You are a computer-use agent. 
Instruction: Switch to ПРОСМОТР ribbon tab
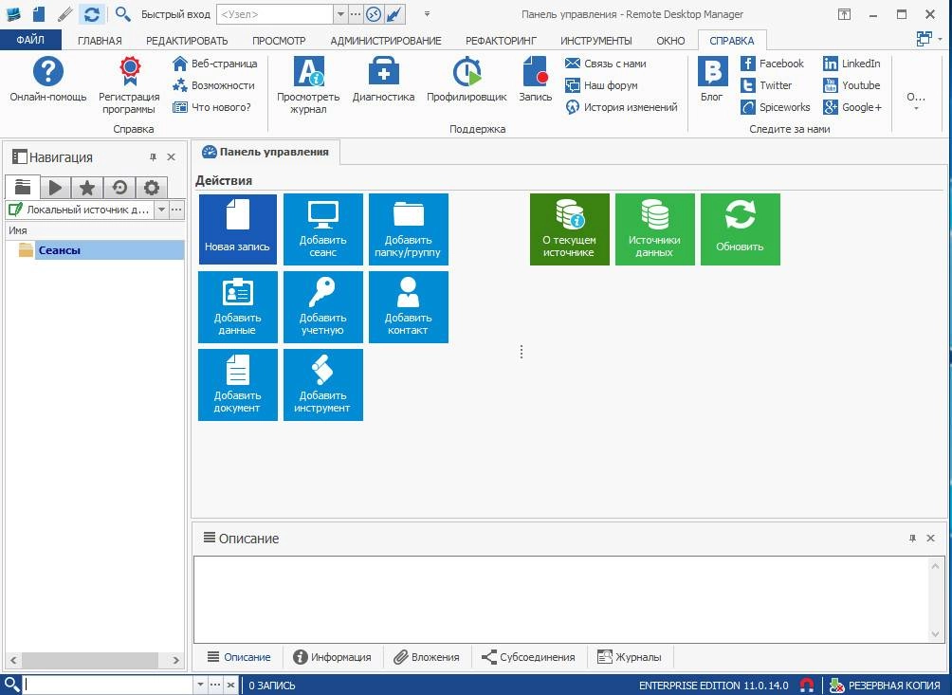tap(279, 41)
